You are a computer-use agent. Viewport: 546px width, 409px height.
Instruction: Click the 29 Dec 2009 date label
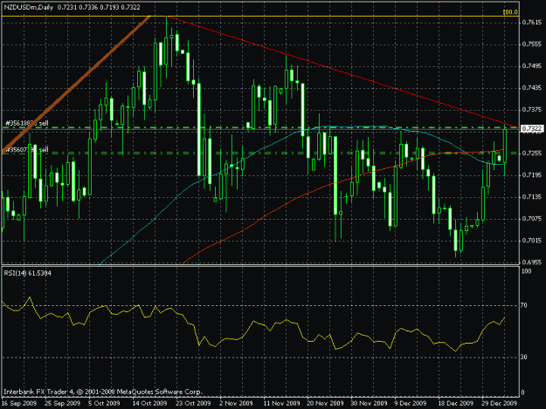500,403
